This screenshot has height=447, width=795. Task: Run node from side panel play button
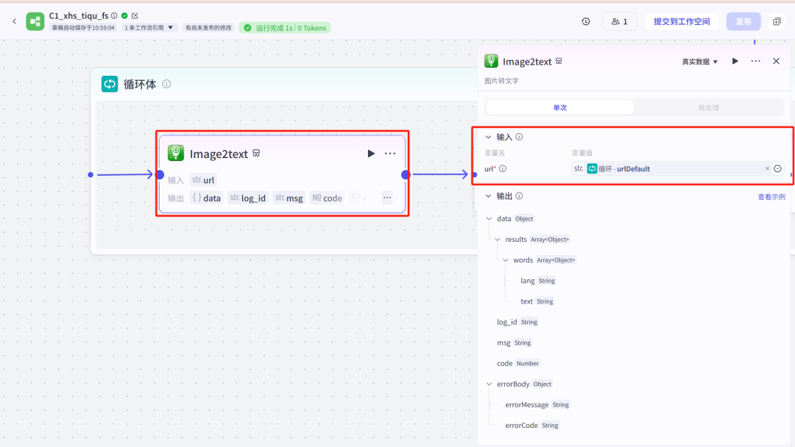(x=735, y=61)
